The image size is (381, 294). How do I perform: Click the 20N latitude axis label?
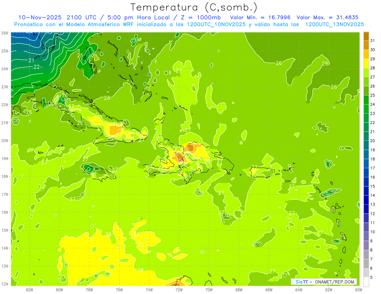(5, 140)
